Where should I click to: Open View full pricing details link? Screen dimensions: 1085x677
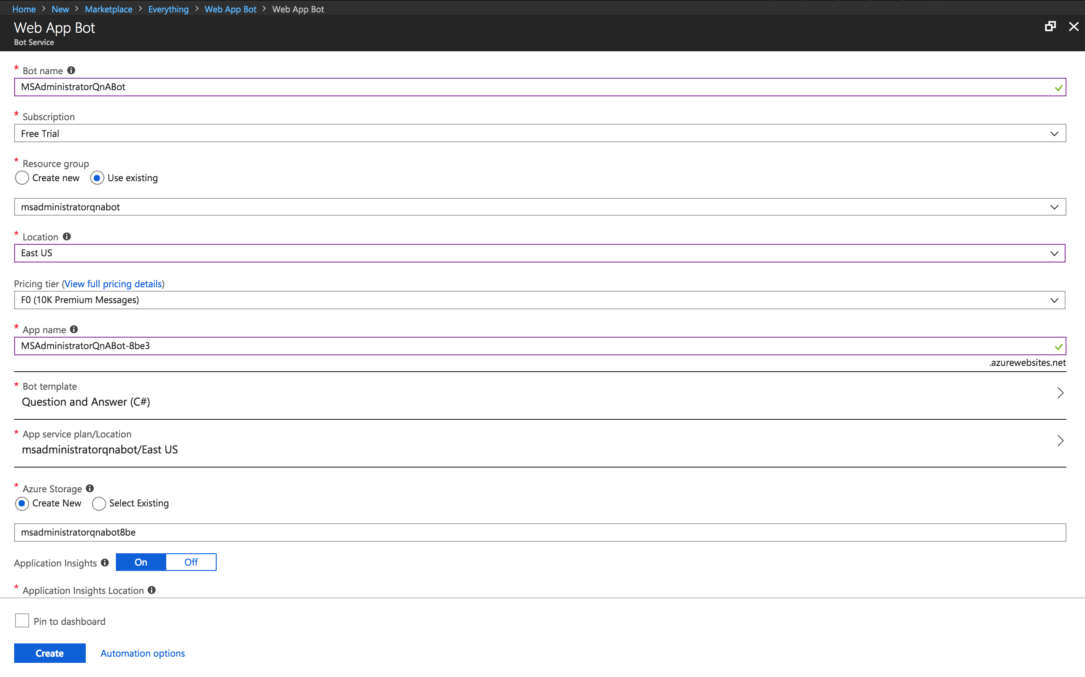[113, 283]
